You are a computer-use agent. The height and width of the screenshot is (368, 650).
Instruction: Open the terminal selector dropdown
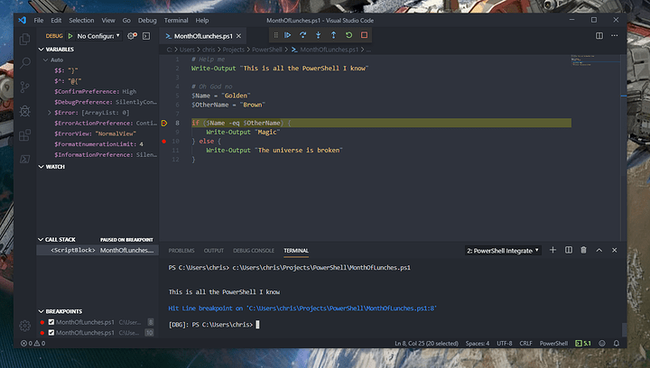click(x=503, y=251)
